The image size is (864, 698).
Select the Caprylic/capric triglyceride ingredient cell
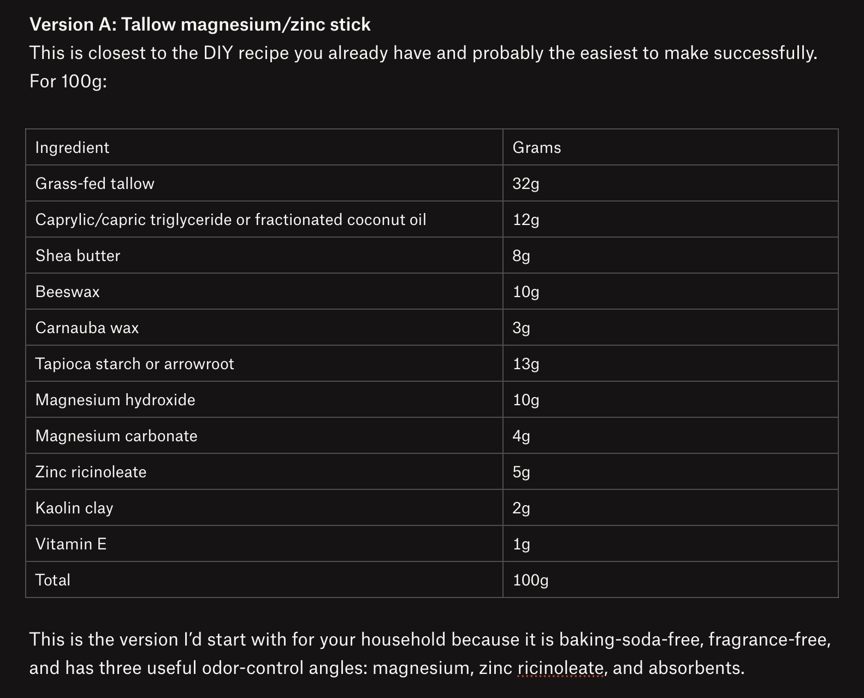[264, 220]
